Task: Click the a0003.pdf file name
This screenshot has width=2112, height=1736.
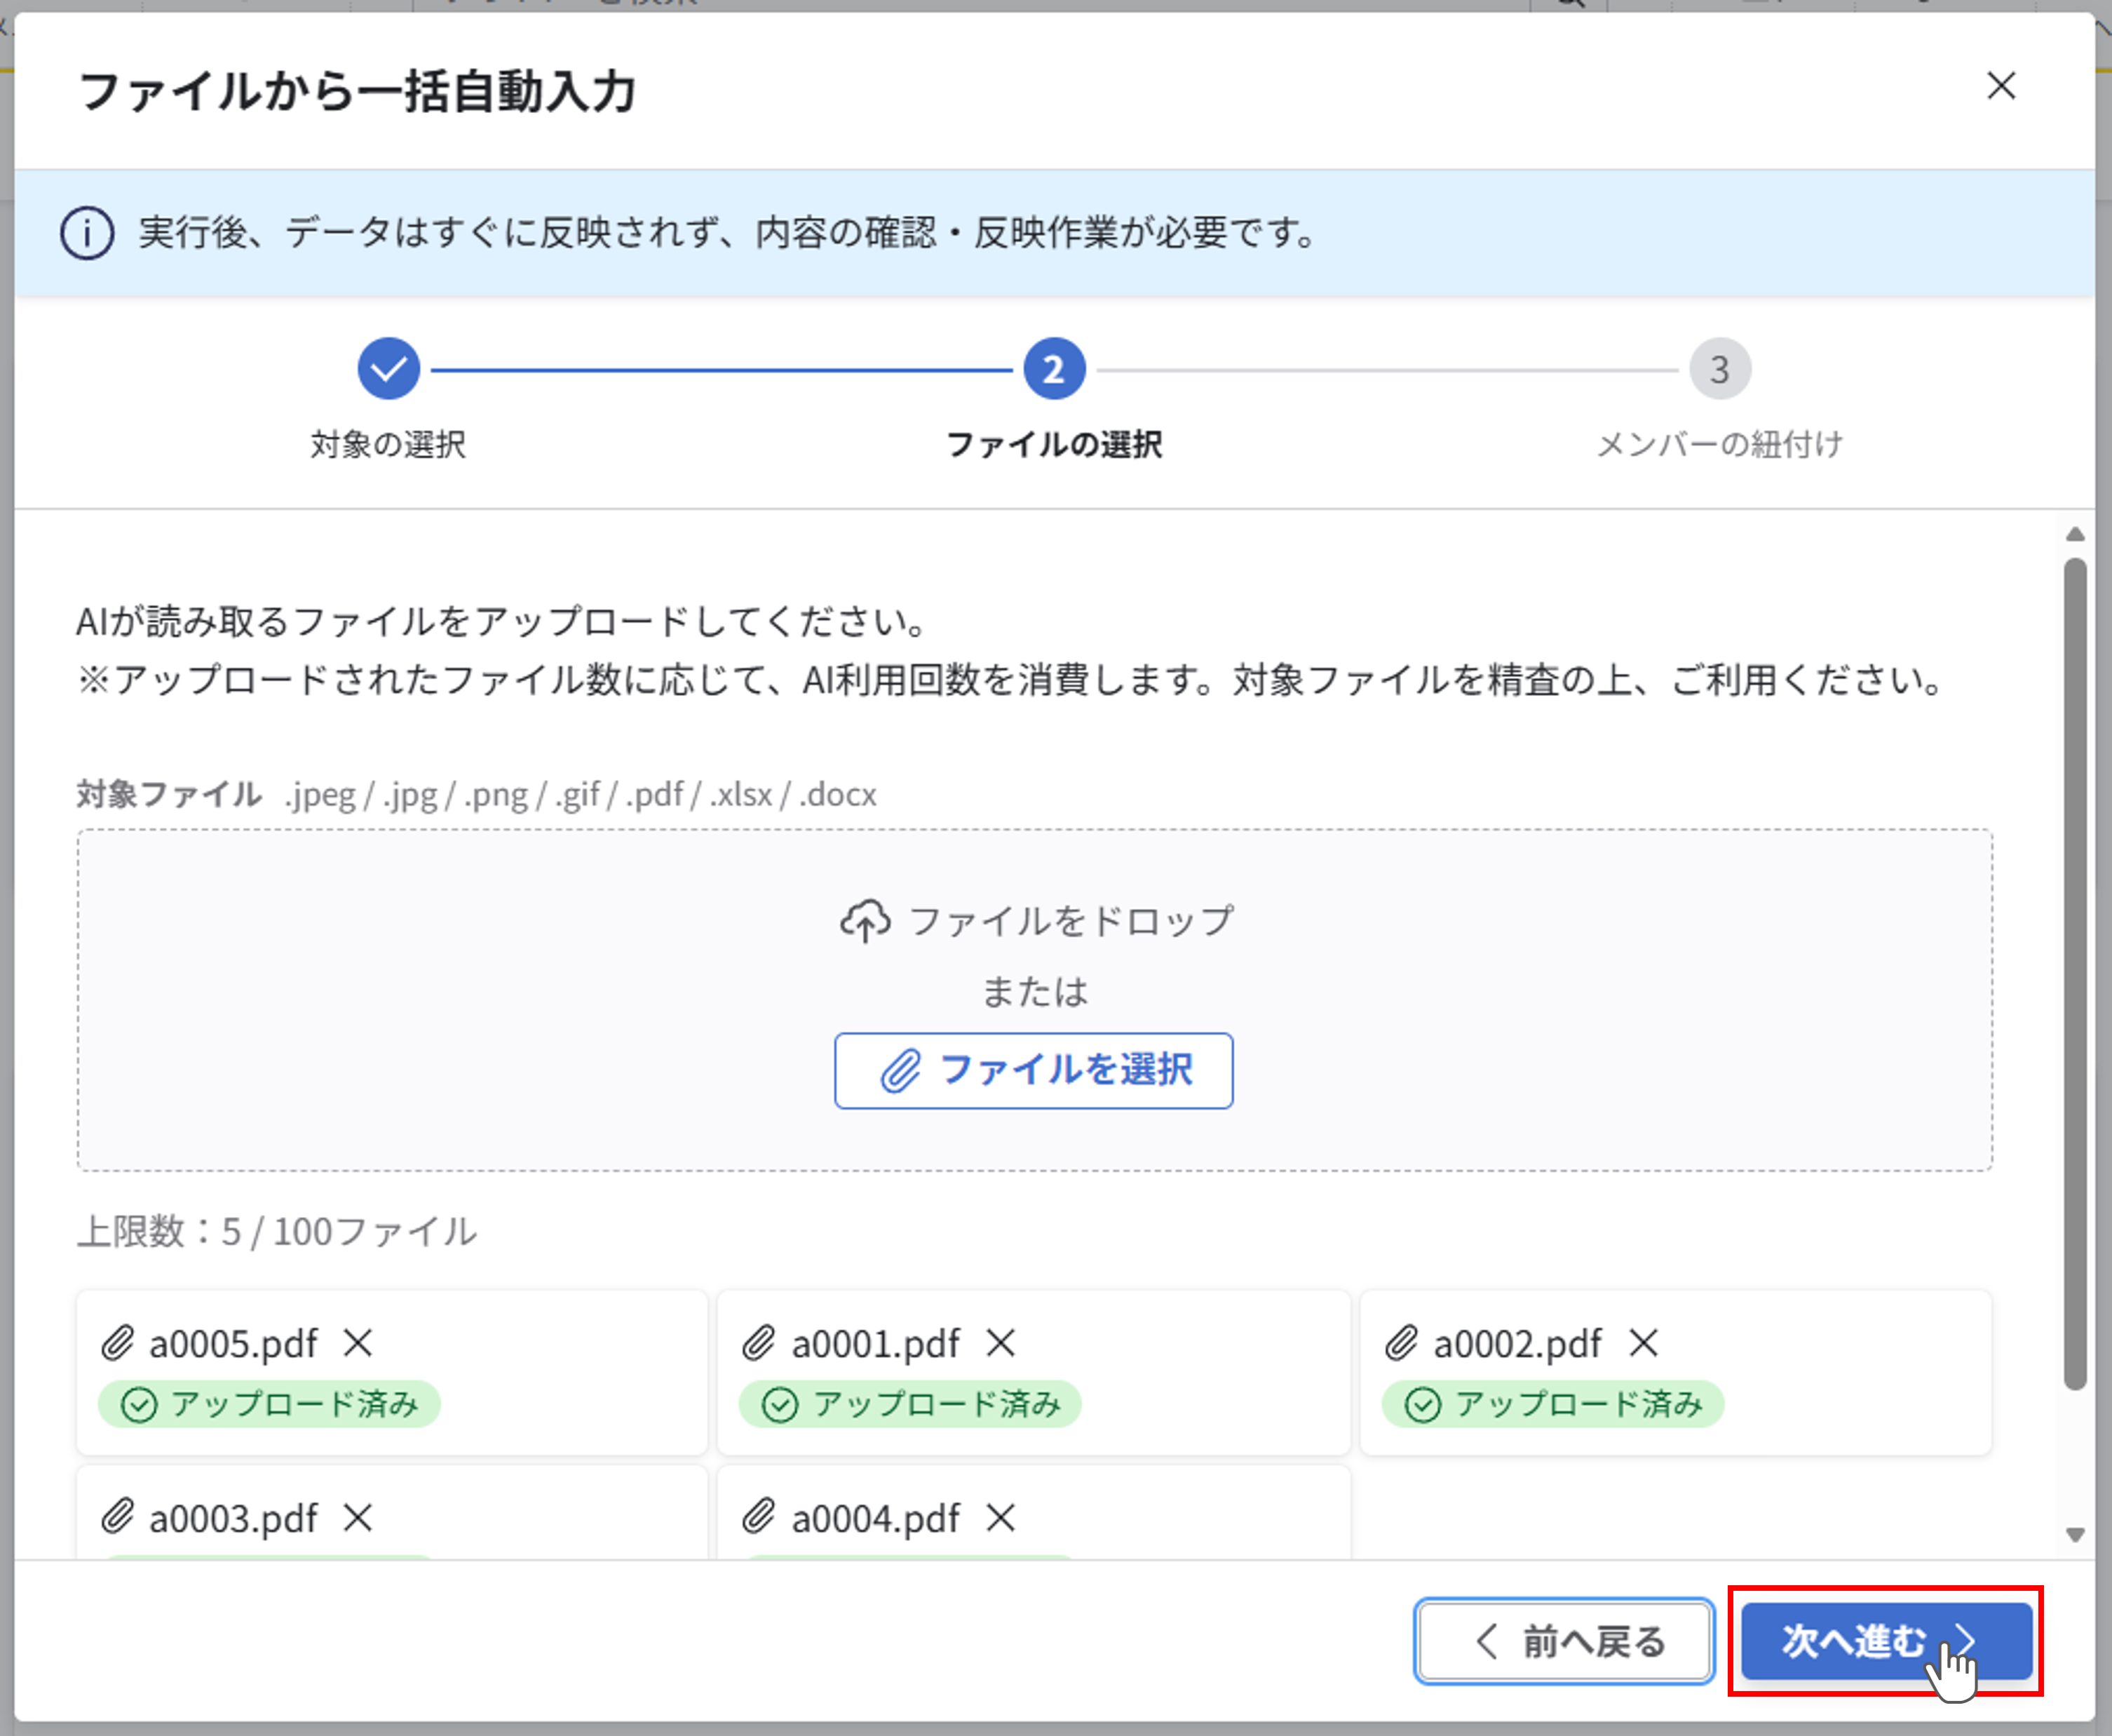Action: coord(233,1519)
